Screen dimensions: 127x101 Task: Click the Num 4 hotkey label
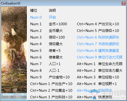[x=36, y=44]
